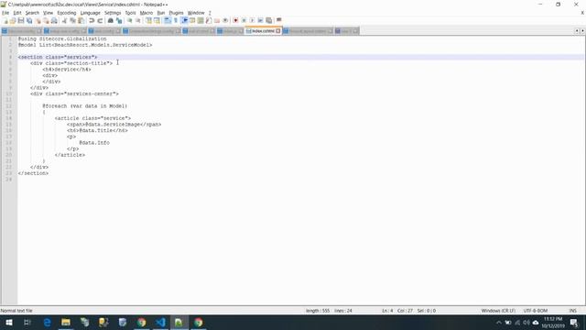Close the Index.cshtml tab

click(x=278, y=31)
